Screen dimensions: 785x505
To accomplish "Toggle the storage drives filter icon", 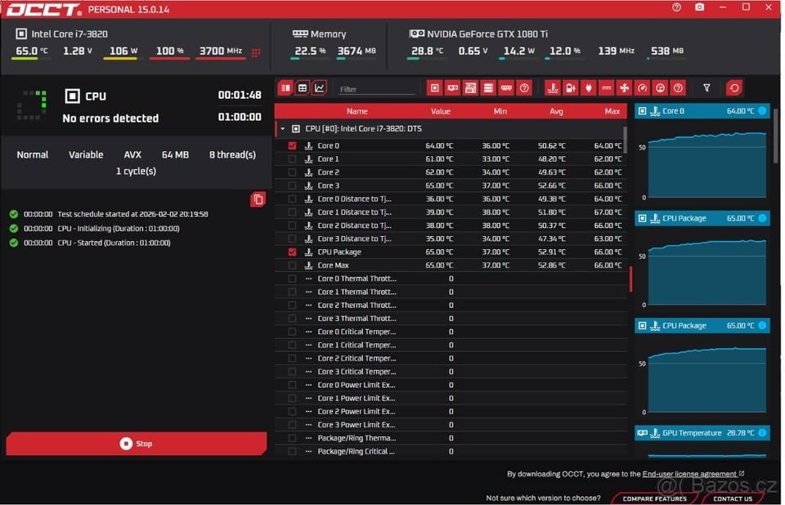I will 488,88.
